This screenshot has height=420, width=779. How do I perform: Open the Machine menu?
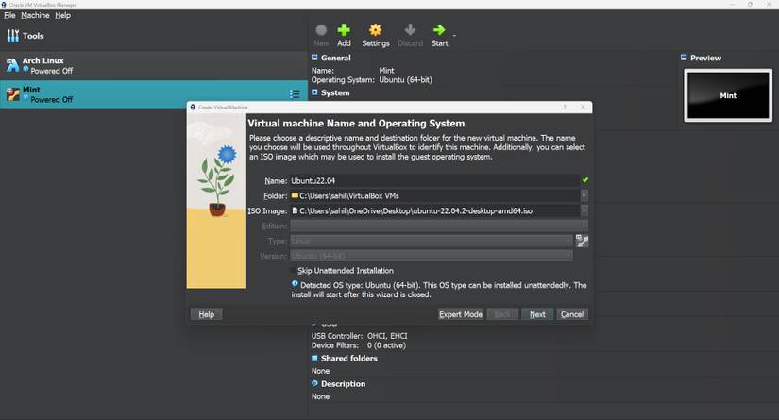click(35, 15)
